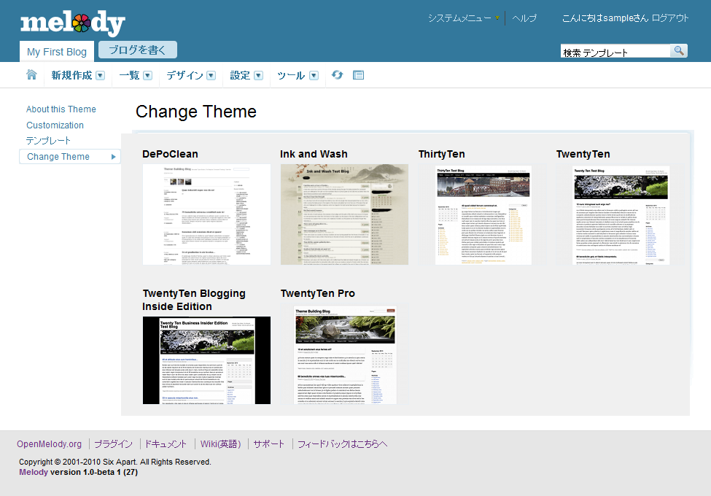Viewport: 711px width, 496px height.
Task: Click TwentyTen Blogging Inside Edition title
Action: pos(194,300)
